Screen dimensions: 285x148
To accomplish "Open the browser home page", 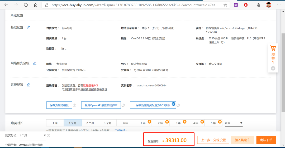I will pos(36,5).
